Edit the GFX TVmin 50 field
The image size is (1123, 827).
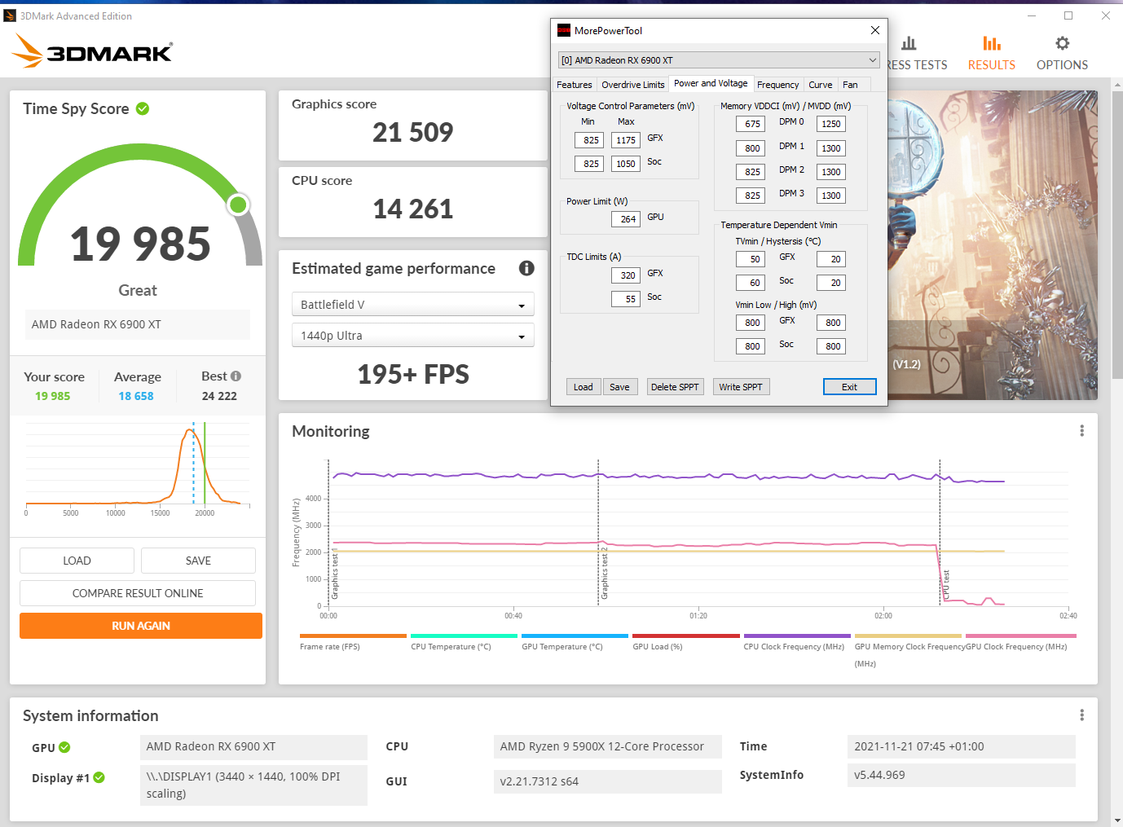pyautogui.click(x=751, y=259)
